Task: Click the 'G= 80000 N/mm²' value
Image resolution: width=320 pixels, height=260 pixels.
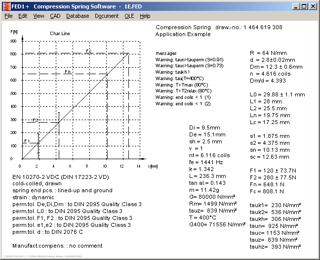Action: coord(212,197)
